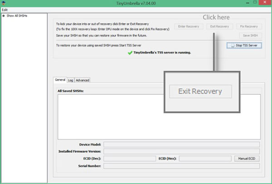272x184 pixels.
Task: Click the Fix Recovery button
Action: point(249,27)
